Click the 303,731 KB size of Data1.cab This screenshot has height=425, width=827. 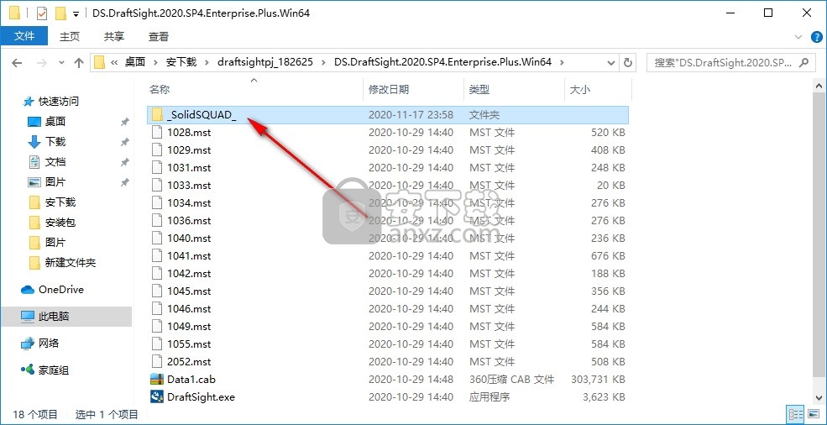tap(598, 379)
